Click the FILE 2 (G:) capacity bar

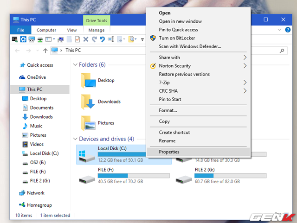coord(230,176)
